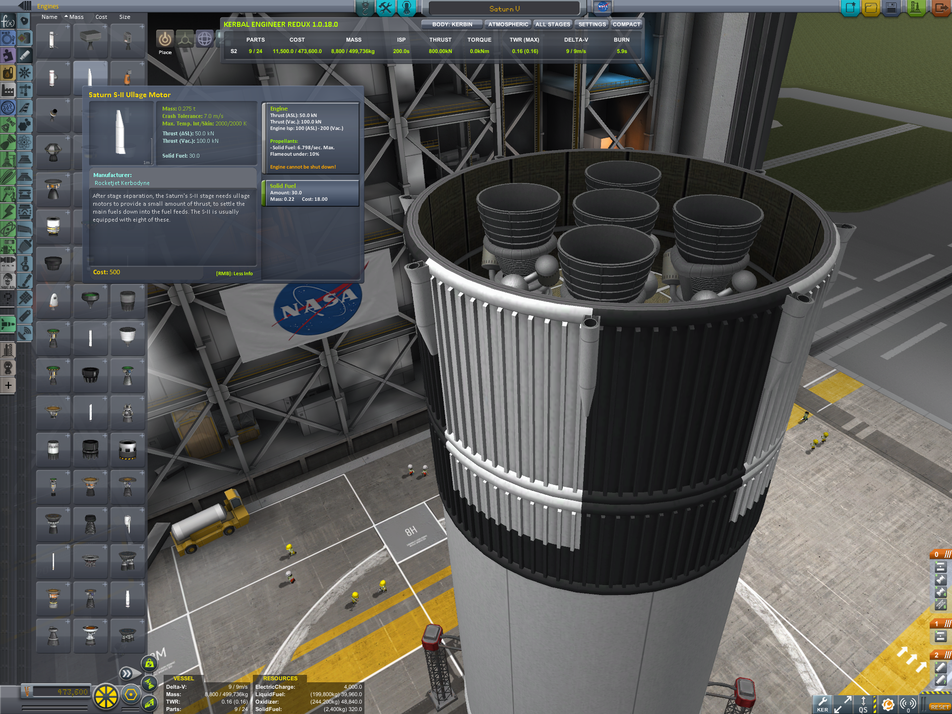Open the filter by tech level category
The height and width of the screenshot is (714, 952).
[x=8, y=108]
